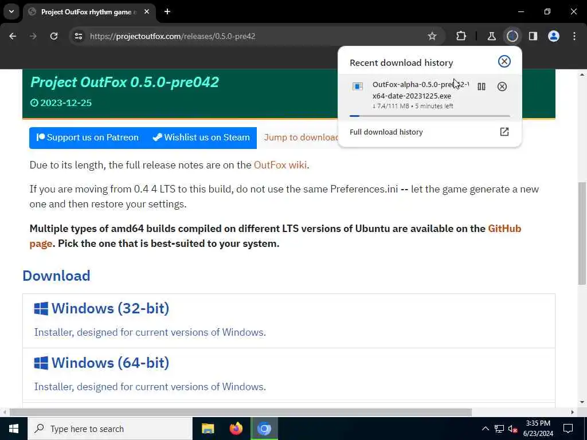Close the Project OutFox browser tab
The height and width of the screenshot is (440, 587).
point(147,11)
